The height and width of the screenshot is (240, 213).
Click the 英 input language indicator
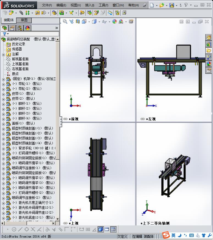click(x=173, y=235)
